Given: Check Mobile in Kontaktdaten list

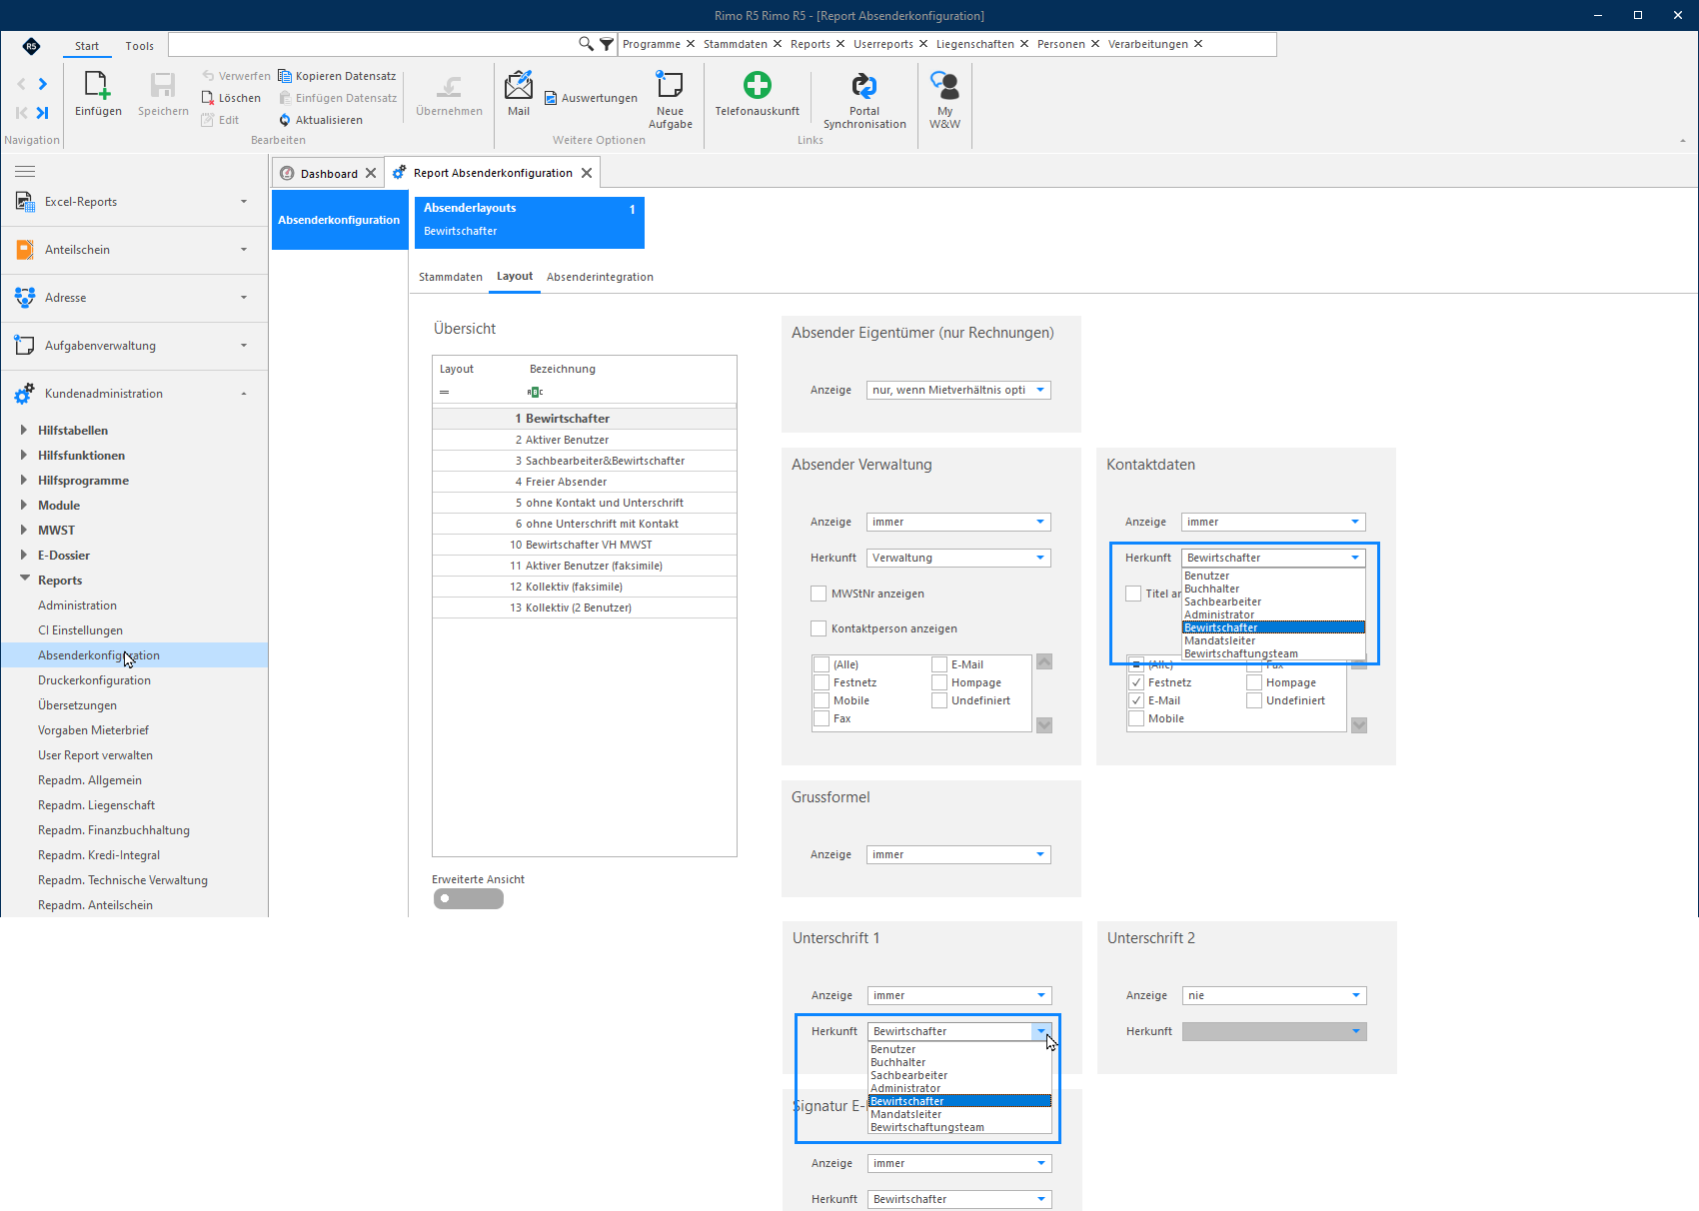Looking at the screenshot, I should [x=1136, y=718].
